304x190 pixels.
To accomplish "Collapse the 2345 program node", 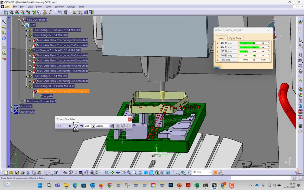I will pyautogui.click(x=23, y=25).
